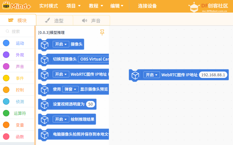Select the dark orange 变量 category circle
Screen dimensions: 233x145
(6, 125)
